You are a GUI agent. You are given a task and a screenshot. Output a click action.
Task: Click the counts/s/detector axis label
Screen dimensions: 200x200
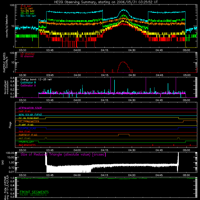pos(7,26)
